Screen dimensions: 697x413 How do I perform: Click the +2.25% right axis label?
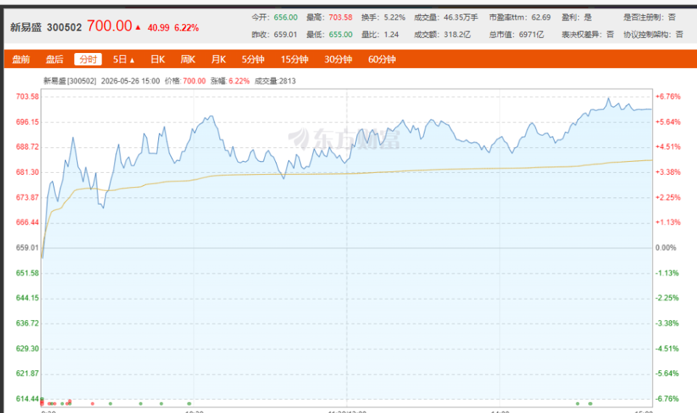[x=668, y=197]
